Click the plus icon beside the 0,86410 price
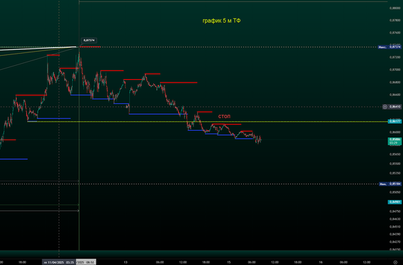The height and width of the screenshot is (265, 403). coord(385,107)
